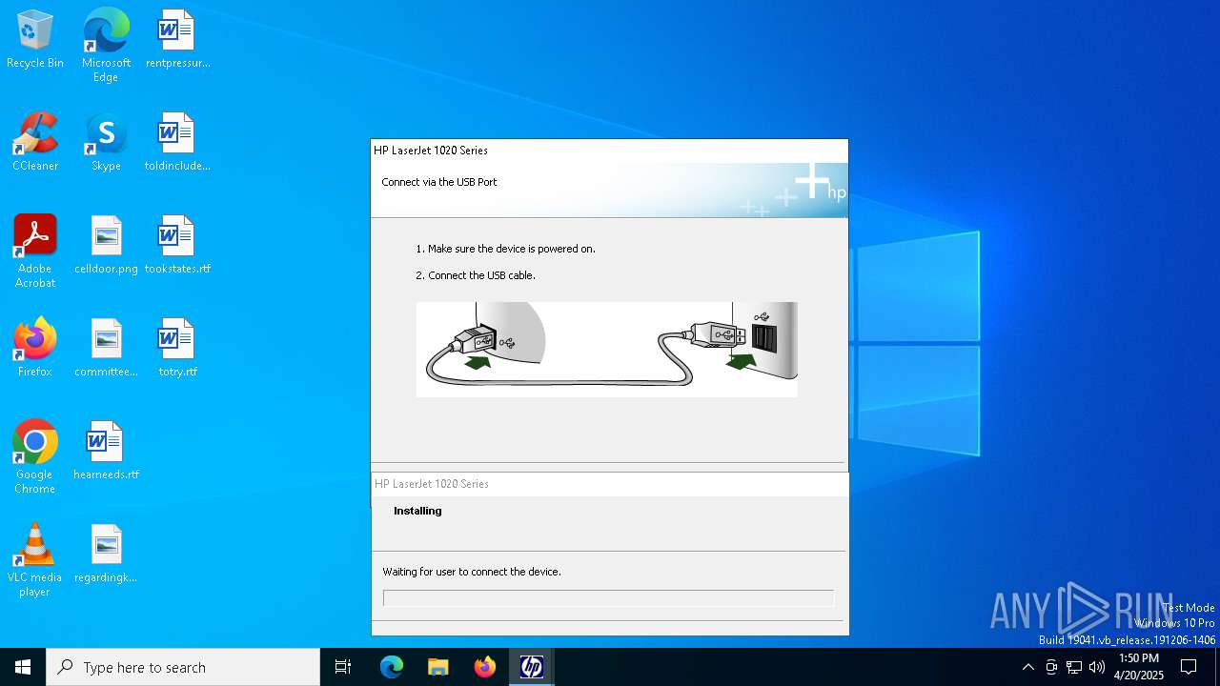Select the regardingk image file icon
1220x686 pixels.
[106, 555]
